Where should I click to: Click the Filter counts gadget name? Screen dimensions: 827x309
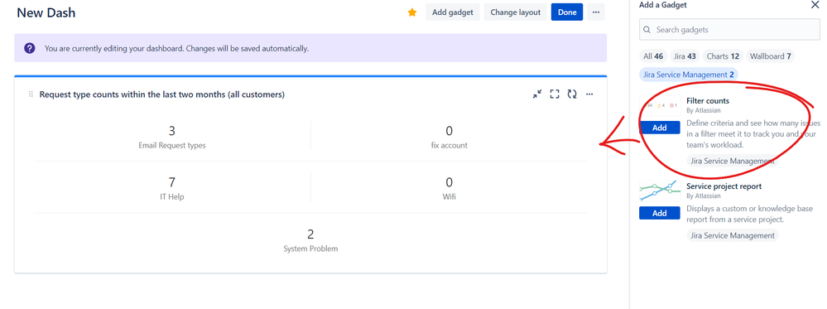click(x=708, y=100)
